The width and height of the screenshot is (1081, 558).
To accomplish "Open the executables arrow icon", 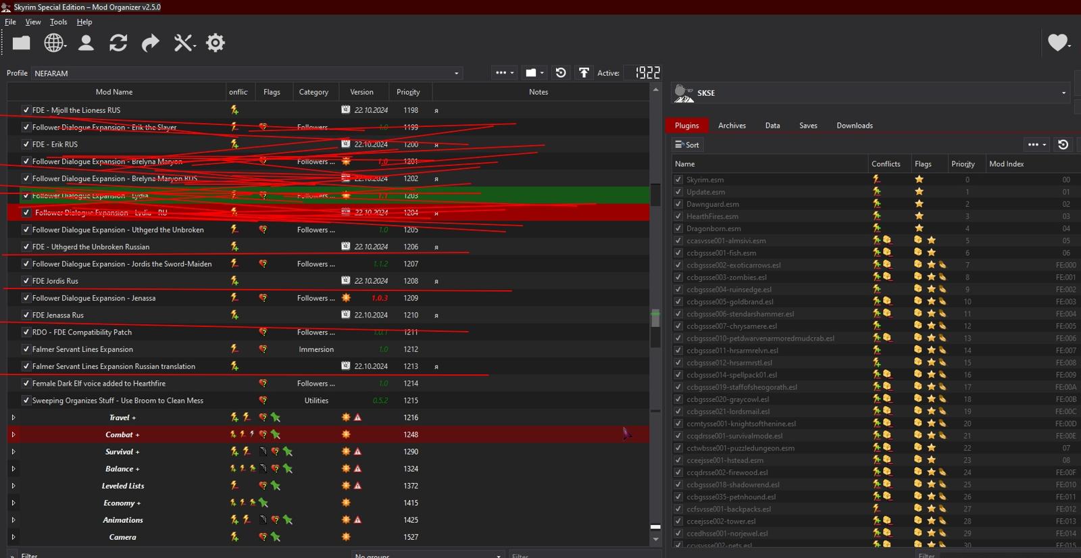I will (150, 43).
